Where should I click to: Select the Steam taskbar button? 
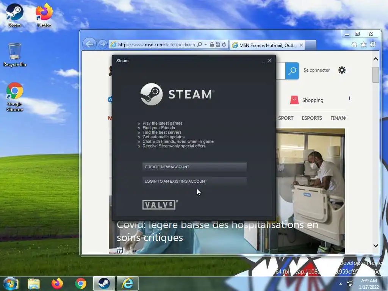click(104, 283)
